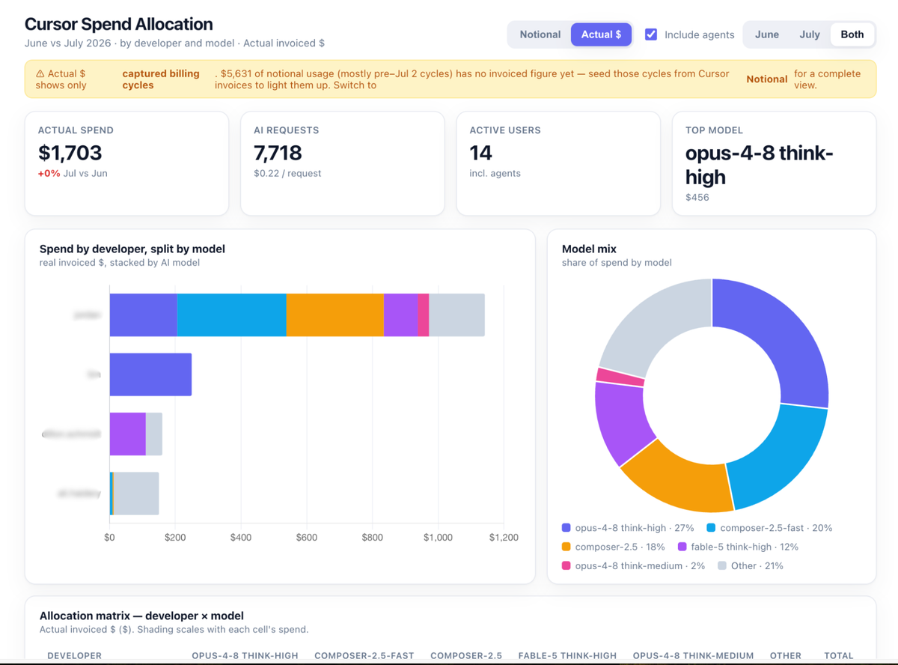This screenshot has height=665, width=898.
Task: Sort by OPUS-4-8 THINK-MEDIUM column header
Action: click(x=693, y=656)
